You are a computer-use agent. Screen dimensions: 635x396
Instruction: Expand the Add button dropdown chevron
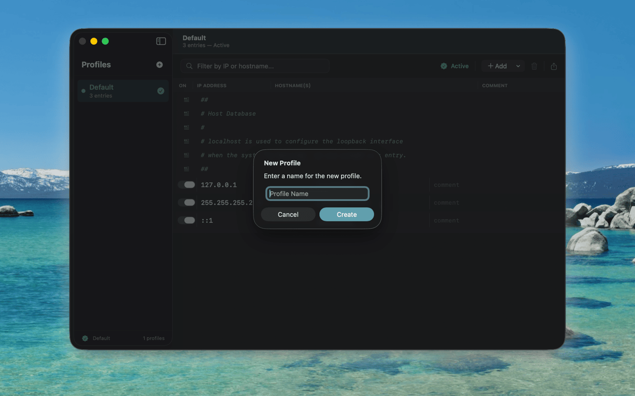pyautogui.click(x=518, y=65)
